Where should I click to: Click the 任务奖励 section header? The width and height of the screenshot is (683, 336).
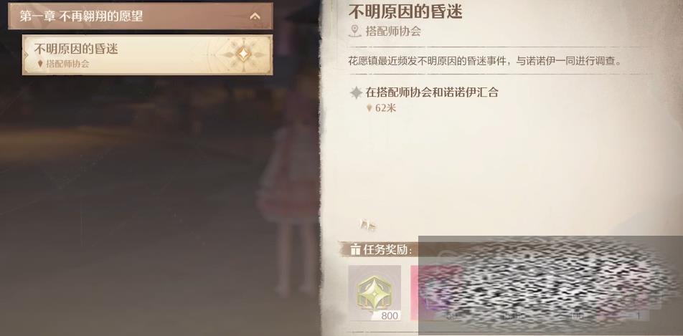point(387,250)
